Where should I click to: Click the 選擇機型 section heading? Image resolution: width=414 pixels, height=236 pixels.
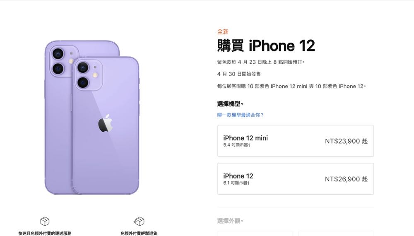click(230, 104)
